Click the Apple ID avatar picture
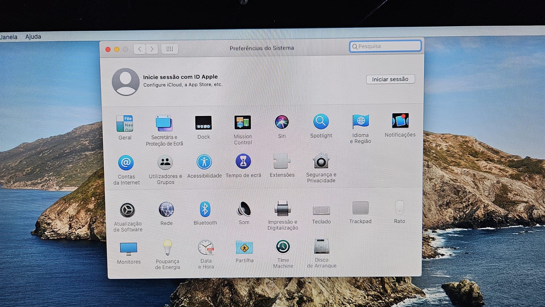The height and width of the screenshot is (307, 545). tap(126, 82)
